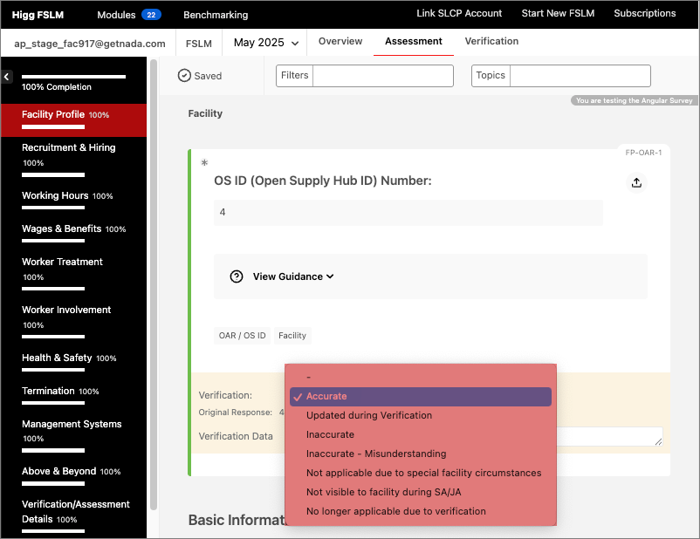The image size is (700, 539).
Task: Collapse the sidebar with the arrow icon
Action: point(7,77)
